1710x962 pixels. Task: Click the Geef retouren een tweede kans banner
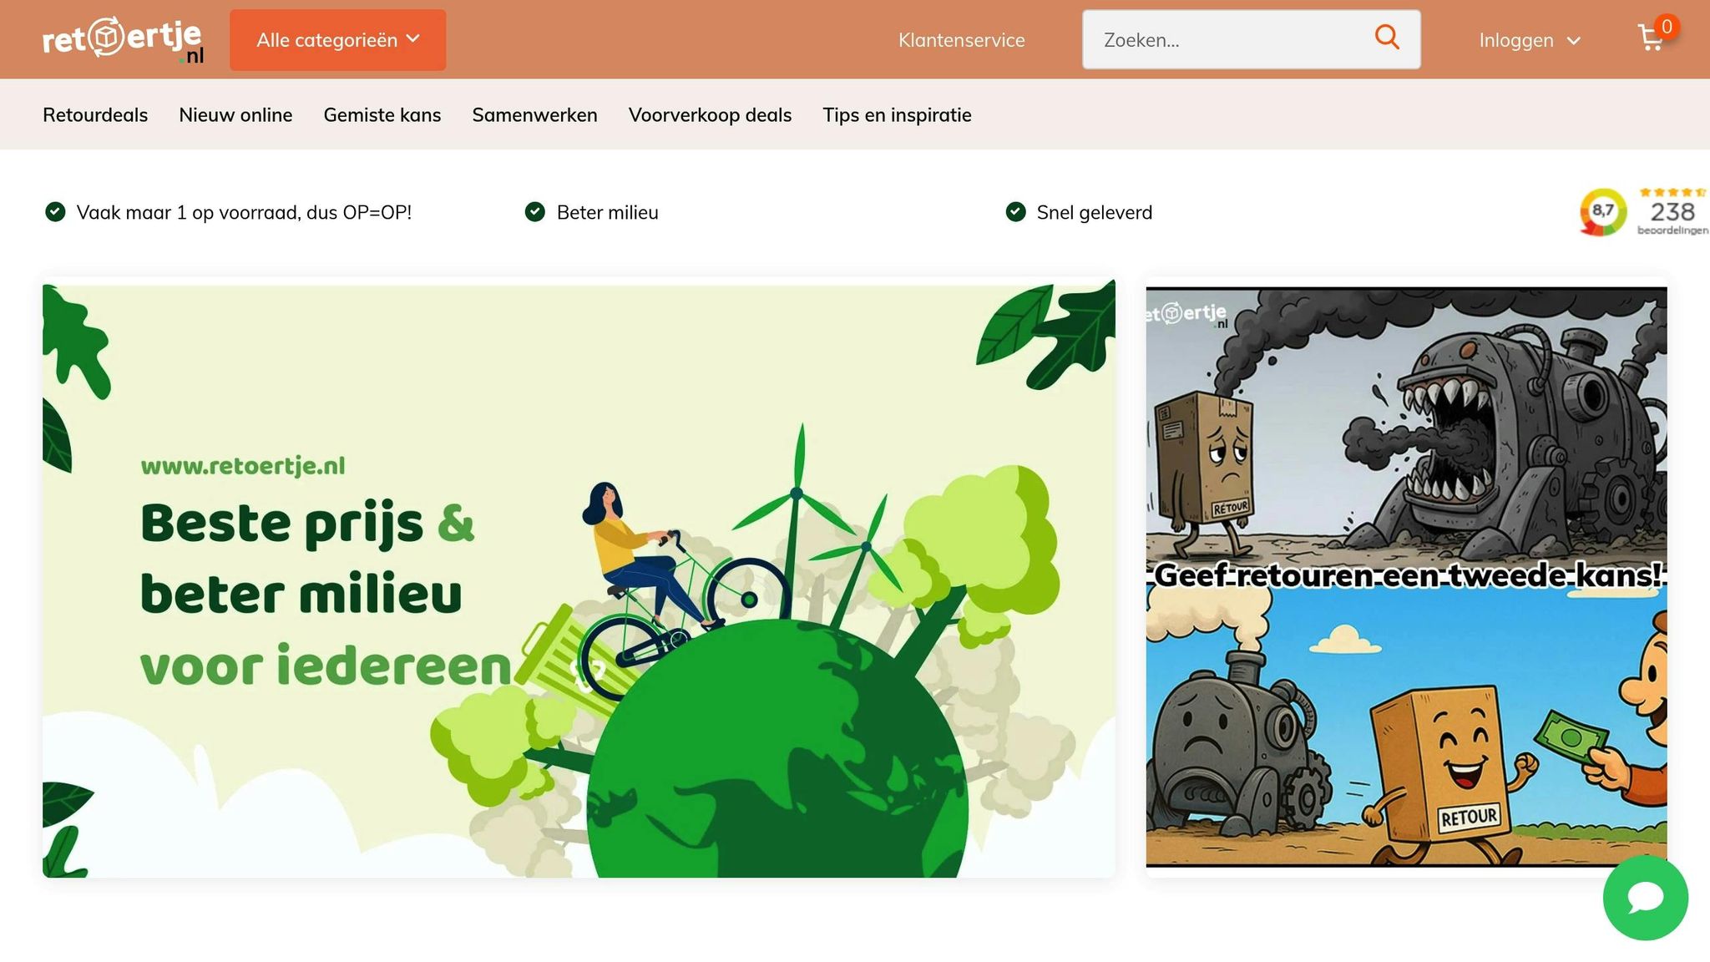coord(1406,576)
